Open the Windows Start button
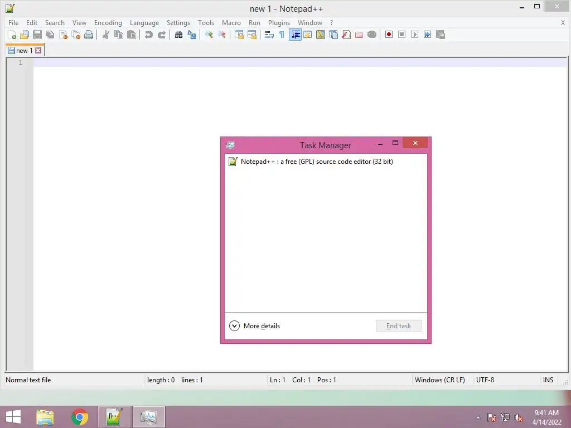 click(x=13, y=417)
